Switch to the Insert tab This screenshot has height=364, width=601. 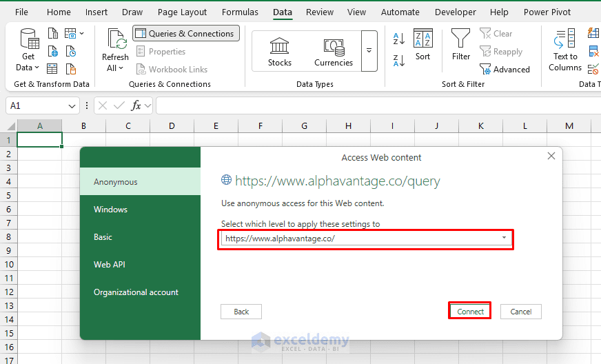tap(96, 12)
